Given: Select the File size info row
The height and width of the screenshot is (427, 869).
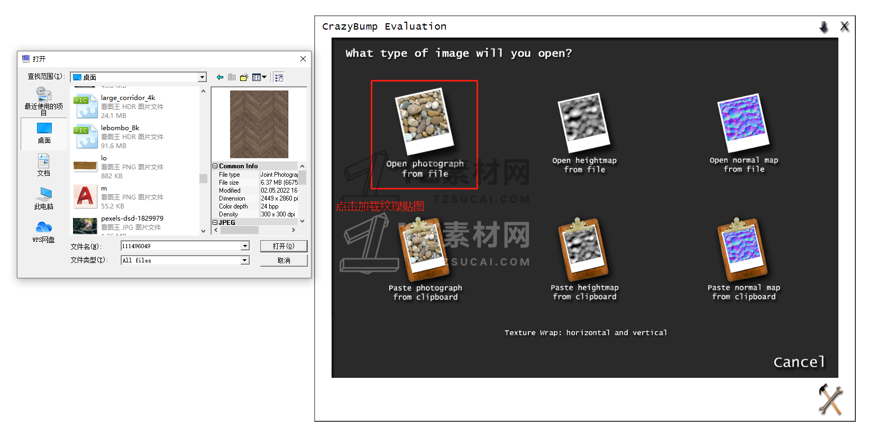Looking at the screenshot, I should (x=255, y=183).
